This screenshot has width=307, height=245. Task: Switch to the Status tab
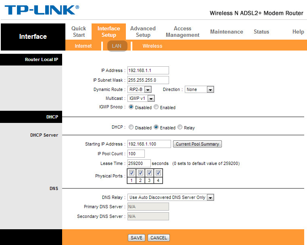[x=261, y=32]
